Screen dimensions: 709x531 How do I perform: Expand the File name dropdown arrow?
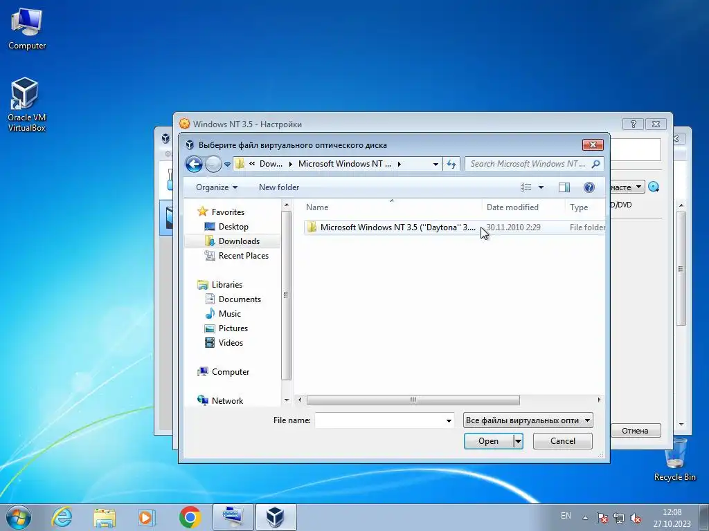point(449,420)
